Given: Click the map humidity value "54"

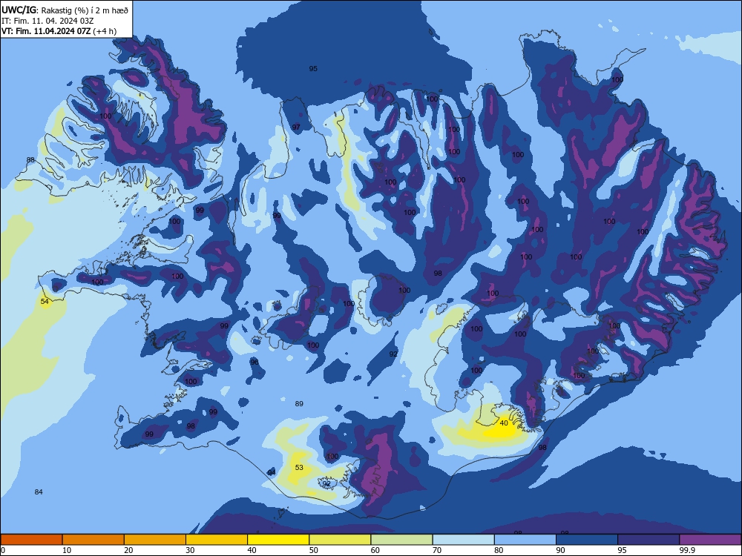Looking at the screenshot, I should [x=45, y=301].
